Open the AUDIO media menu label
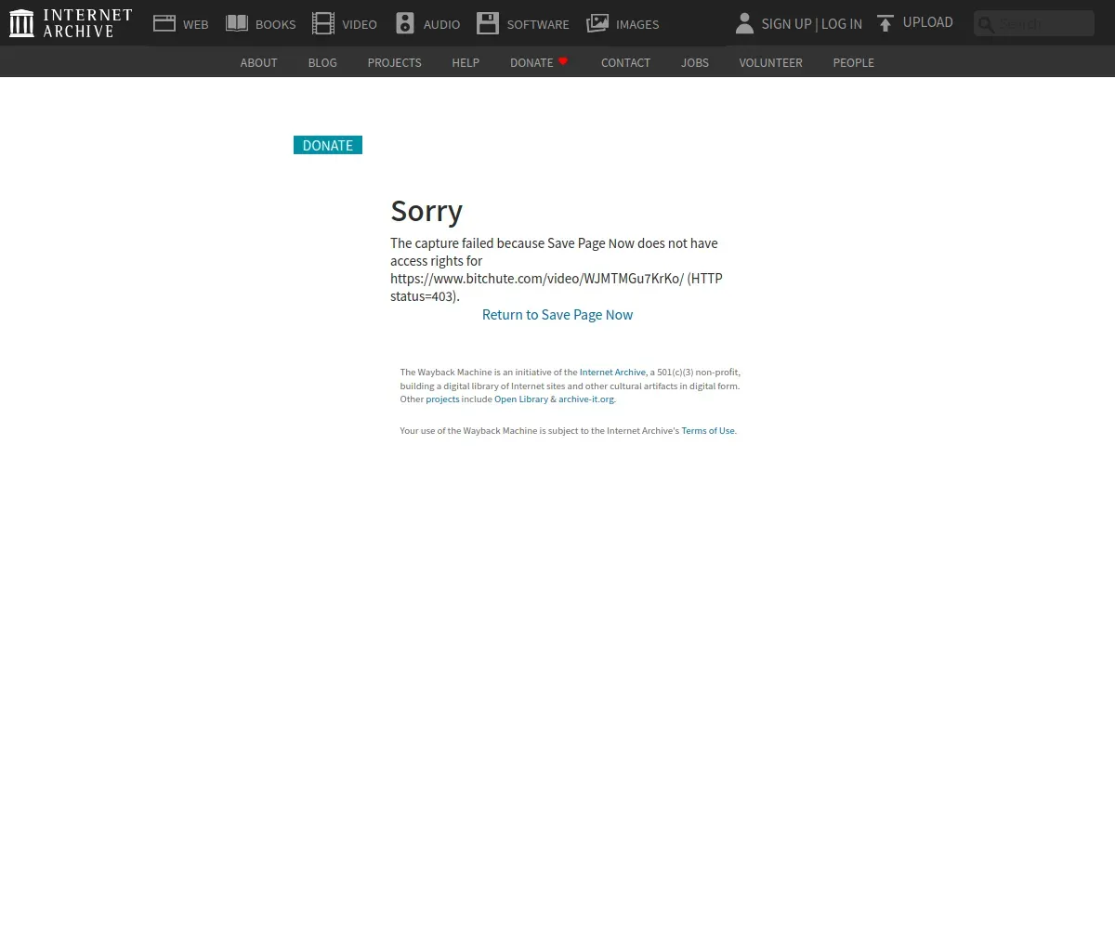 click(x=441, y=24)
